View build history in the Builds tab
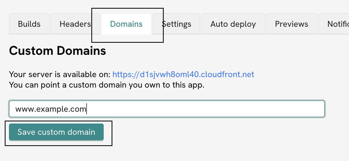 tap(29, 24)
